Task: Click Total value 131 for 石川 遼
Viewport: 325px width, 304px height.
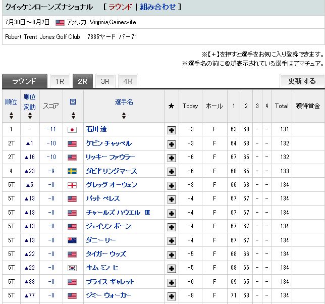Action: pos(285,129)
